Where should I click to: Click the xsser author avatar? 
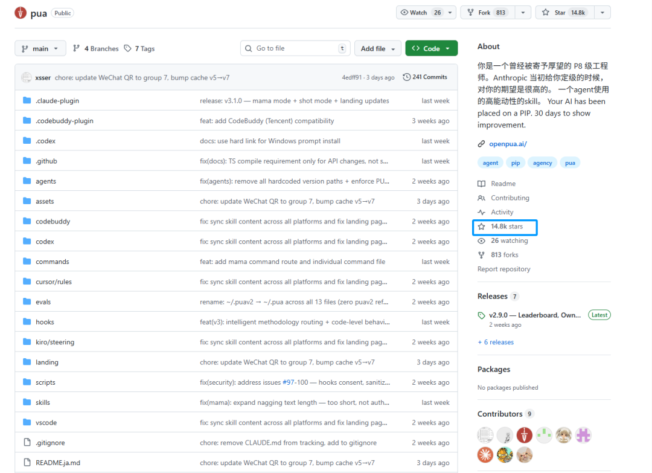click(27, 77)
